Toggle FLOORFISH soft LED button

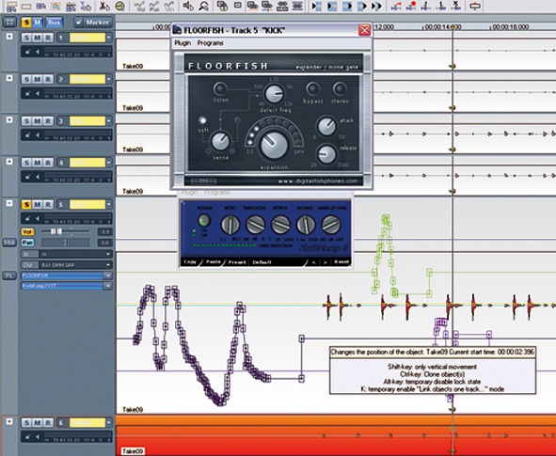click(202, 120)
